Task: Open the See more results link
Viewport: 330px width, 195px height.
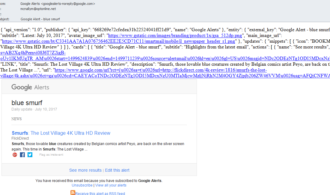Action: [85, 170]
